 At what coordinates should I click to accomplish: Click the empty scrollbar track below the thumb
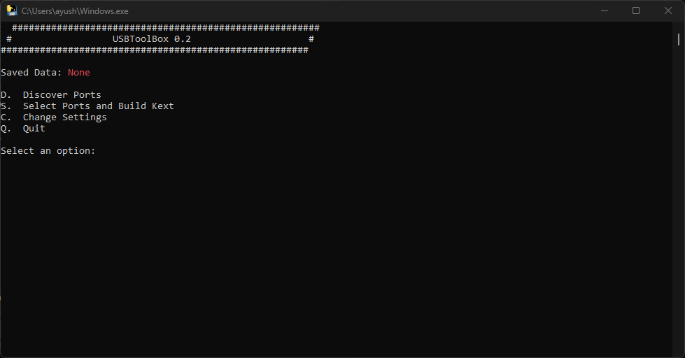coord(678,196)
